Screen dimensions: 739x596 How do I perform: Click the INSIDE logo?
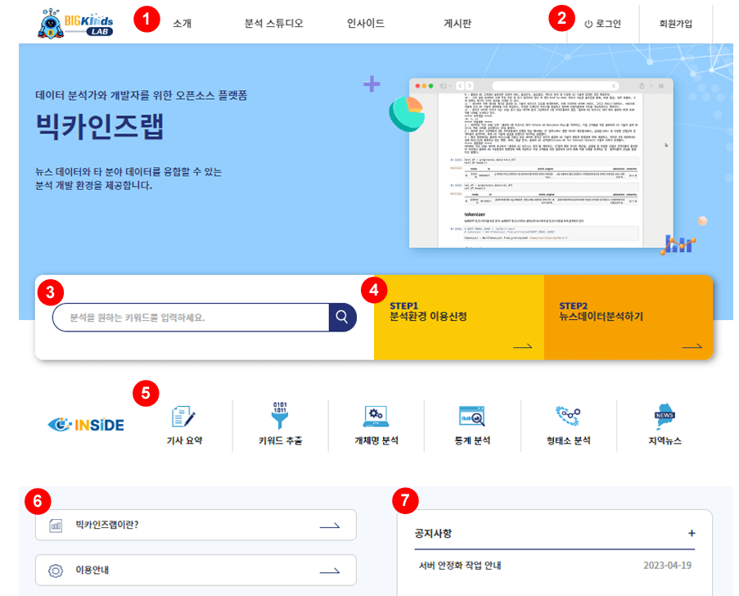(86, 425)
